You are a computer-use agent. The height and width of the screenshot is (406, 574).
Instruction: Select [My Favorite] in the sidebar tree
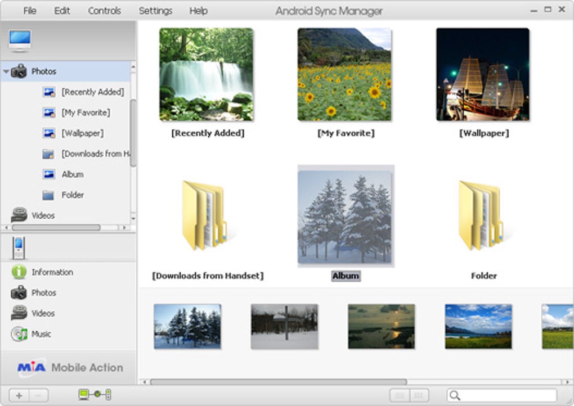coord(86,112)
